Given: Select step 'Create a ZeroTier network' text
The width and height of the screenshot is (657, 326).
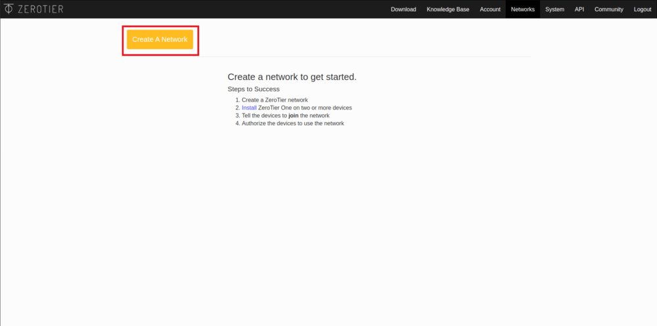Looking at the screenshot, I should coord(275,100).
